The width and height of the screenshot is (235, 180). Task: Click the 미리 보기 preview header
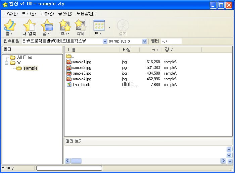[148, 141]
